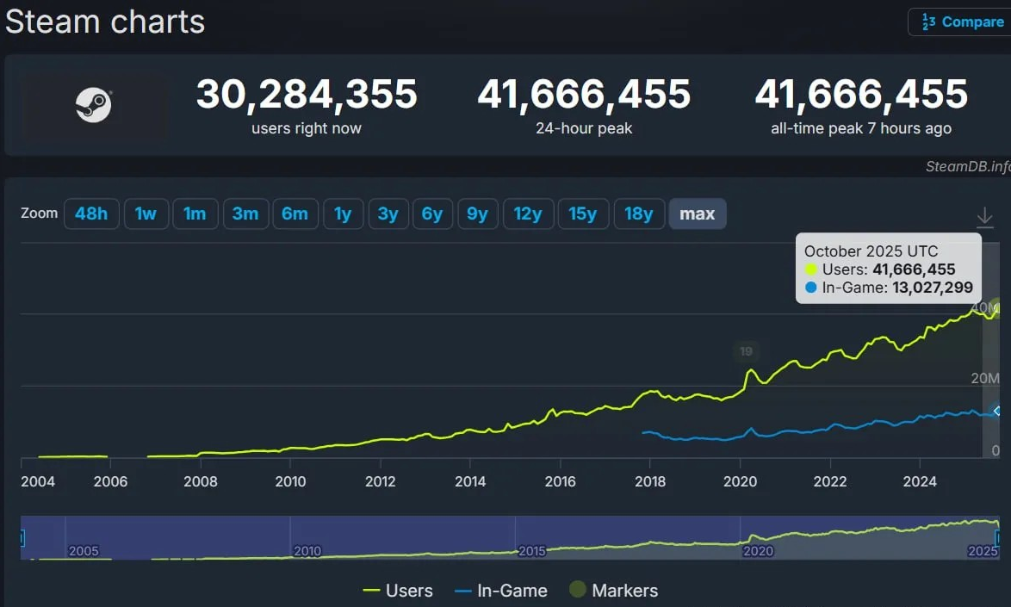Image resolution: width=1011 pixels, height=607 pixels.
Task: Select the 18y zoom range
Action: pyautogui.click(x=638, y=214)
